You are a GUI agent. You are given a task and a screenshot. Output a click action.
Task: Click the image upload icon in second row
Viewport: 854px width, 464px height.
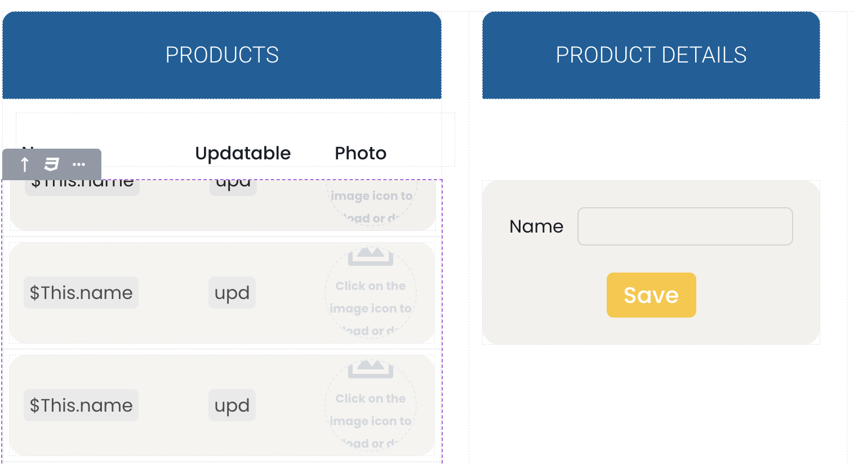370,256
